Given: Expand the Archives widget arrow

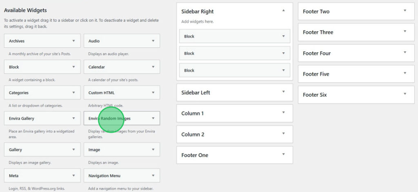Looking at the screenshot, I should point(73,41).
